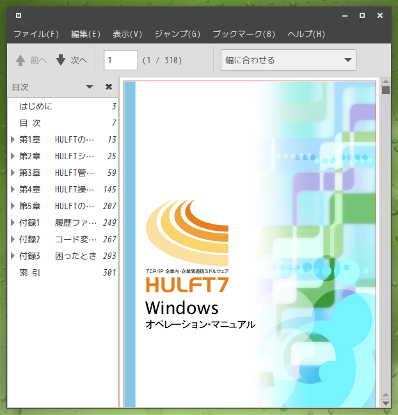Select 第3章 HULFT管… entry text
The width and height of the screenshot is (398, 415).
(56, 173)
